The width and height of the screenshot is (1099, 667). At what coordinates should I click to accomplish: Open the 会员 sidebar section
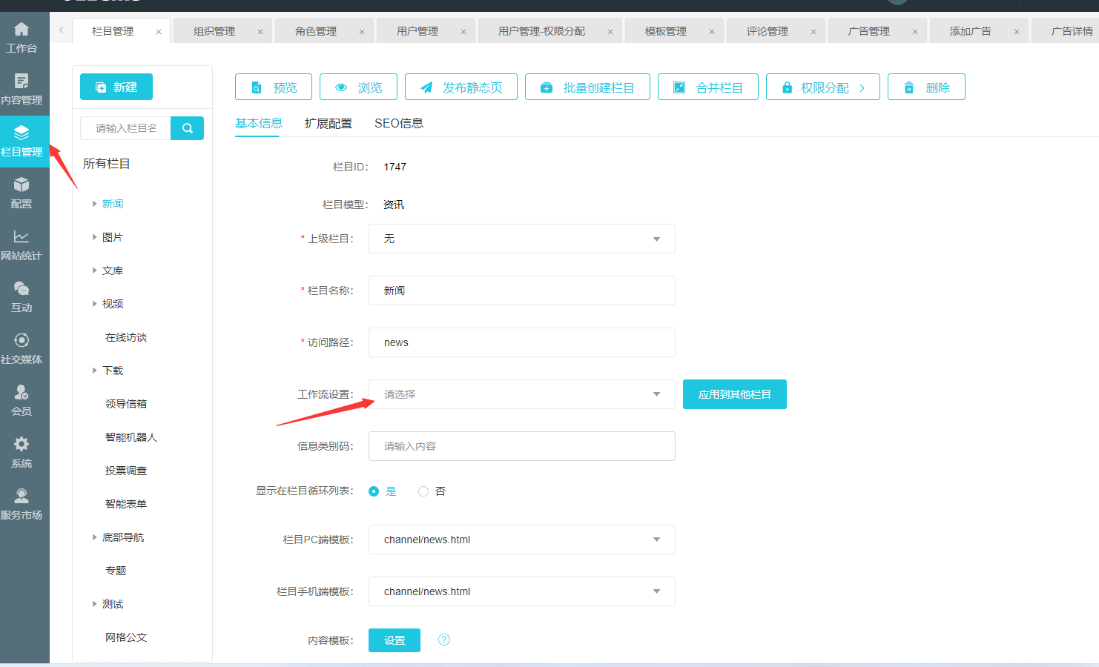point(22,400)
